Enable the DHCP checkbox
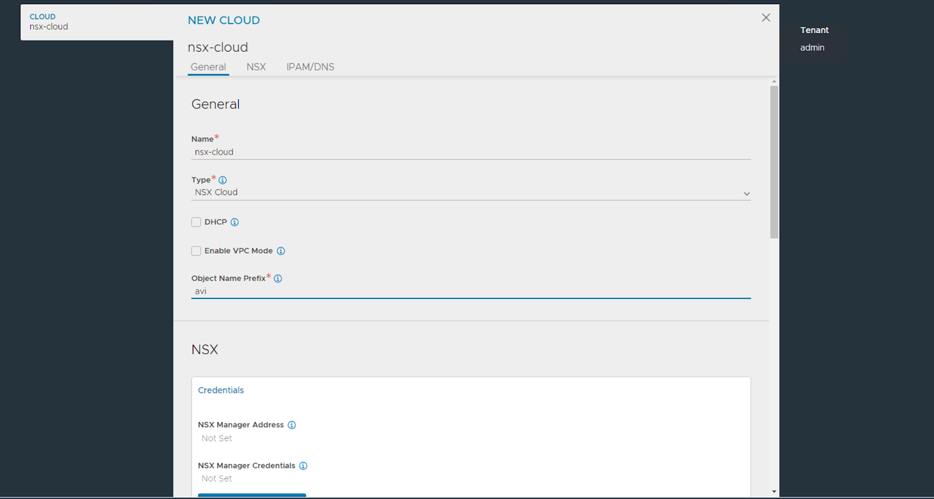Screen dimensions: 934x499 pos(196,222)
